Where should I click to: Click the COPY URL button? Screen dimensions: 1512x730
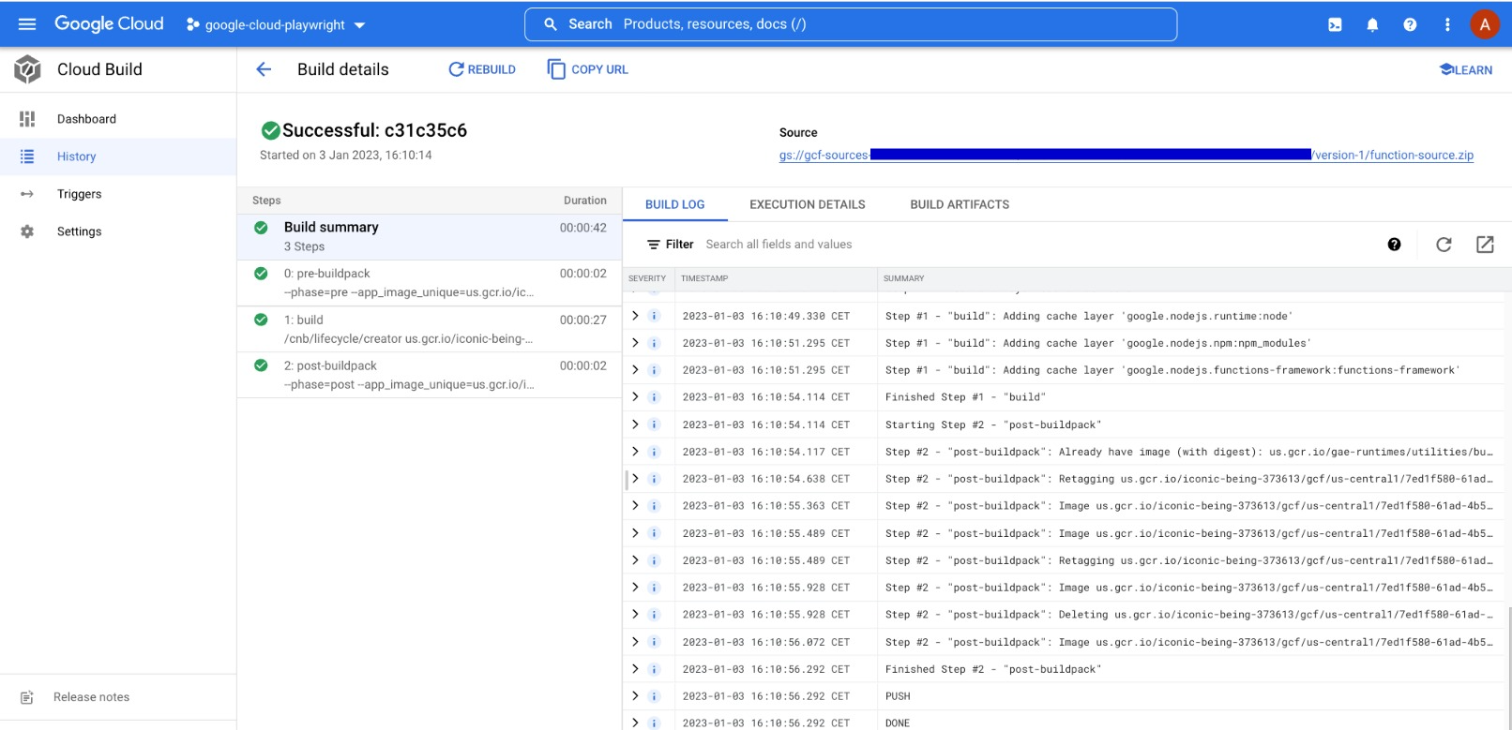pos(588,69)
